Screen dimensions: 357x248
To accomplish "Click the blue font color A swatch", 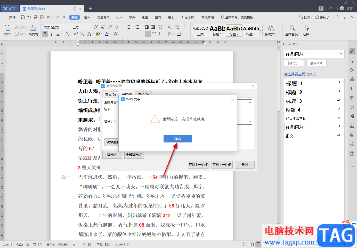I will coord(107,34).
